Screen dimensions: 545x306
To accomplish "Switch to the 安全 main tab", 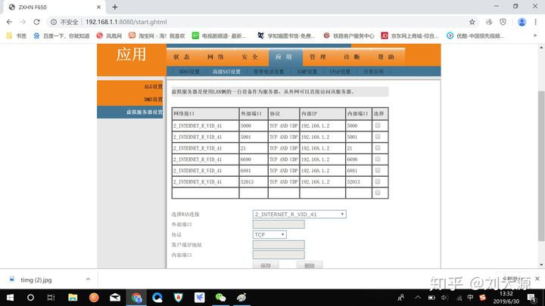I will (250, 57).
